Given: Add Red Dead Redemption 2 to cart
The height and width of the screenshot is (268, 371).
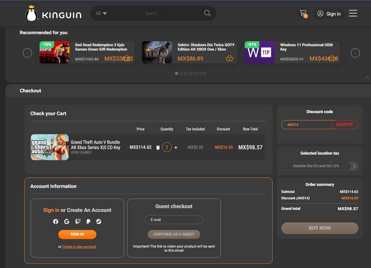Looking at the screenshot, I should [x=128, y=58].
